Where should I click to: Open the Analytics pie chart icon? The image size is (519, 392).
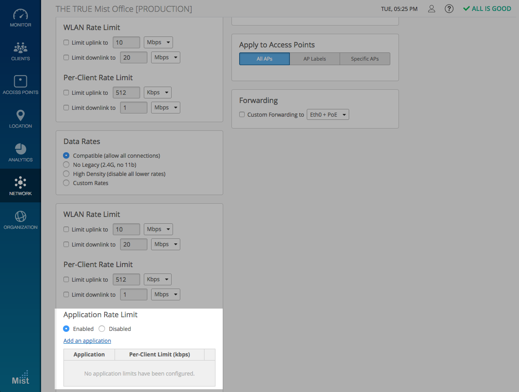tap(21, 149)
